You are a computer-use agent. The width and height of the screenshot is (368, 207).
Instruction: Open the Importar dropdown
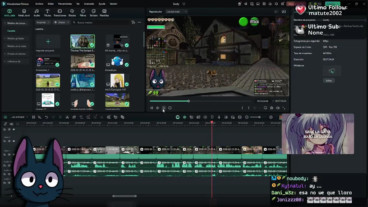pos(43,22)
